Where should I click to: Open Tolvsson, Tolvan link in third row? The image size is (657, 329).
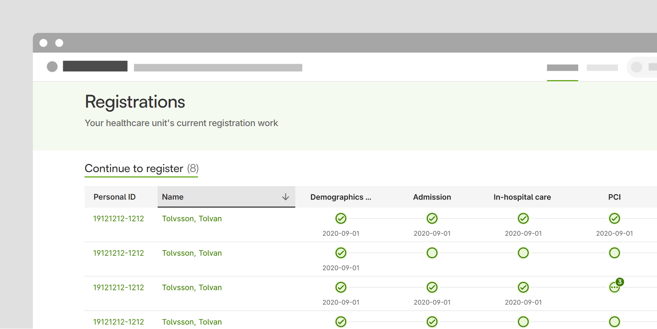tap(192, 288)
